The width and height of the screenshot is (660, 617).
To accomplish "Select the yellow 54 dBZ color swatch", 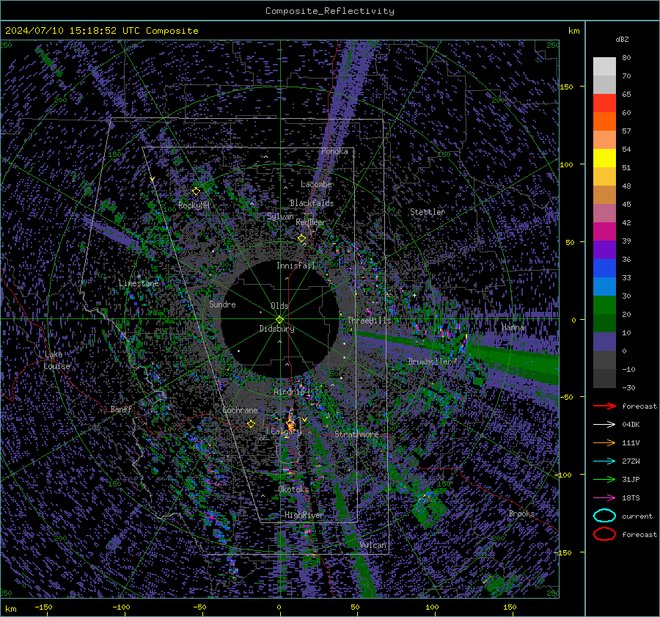I will coord(604,158).
